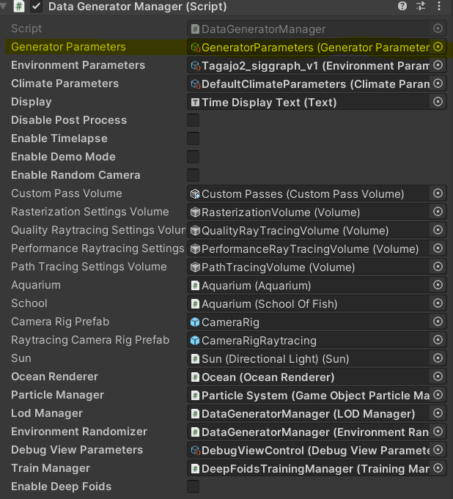Click the script icon in the component header
The height and width of the screenshot is (499, 453).
pos(19,7)
